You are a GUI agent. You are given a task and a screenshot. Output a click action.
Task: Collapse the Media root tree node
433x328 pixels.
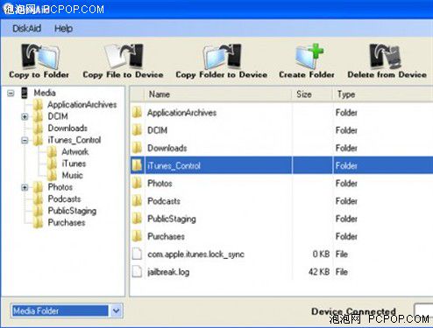pos(11,94)
